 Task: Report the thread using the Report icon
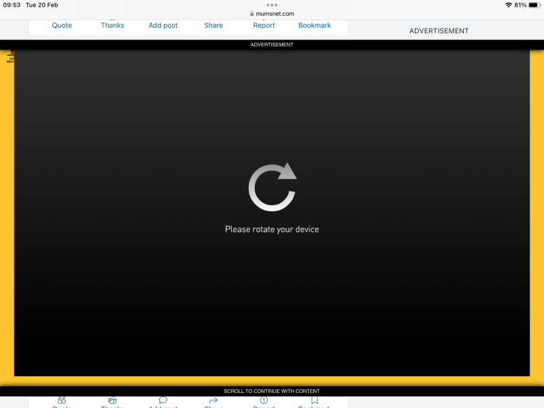point(263,400)
